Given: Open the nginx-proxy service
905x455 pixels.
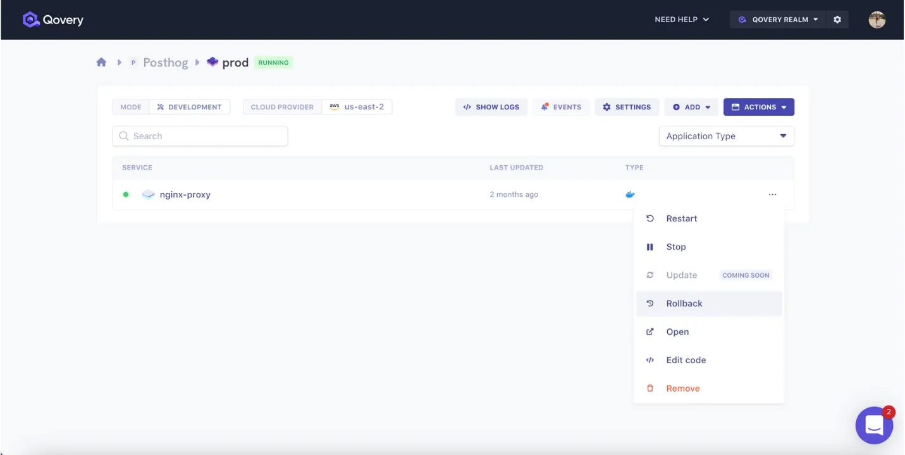Looking at the screenshot, I should [185, 195].
